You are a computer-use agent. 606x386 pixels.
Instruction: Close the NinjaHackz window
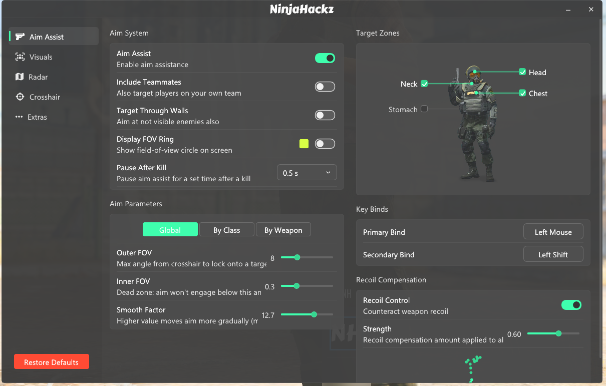point(591,9)
